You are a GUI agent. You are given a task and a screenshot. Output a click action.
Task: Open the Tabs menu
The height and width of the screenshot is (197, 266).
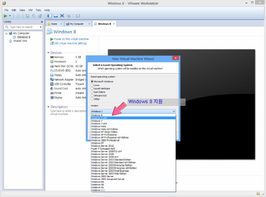tap(38, 10)
